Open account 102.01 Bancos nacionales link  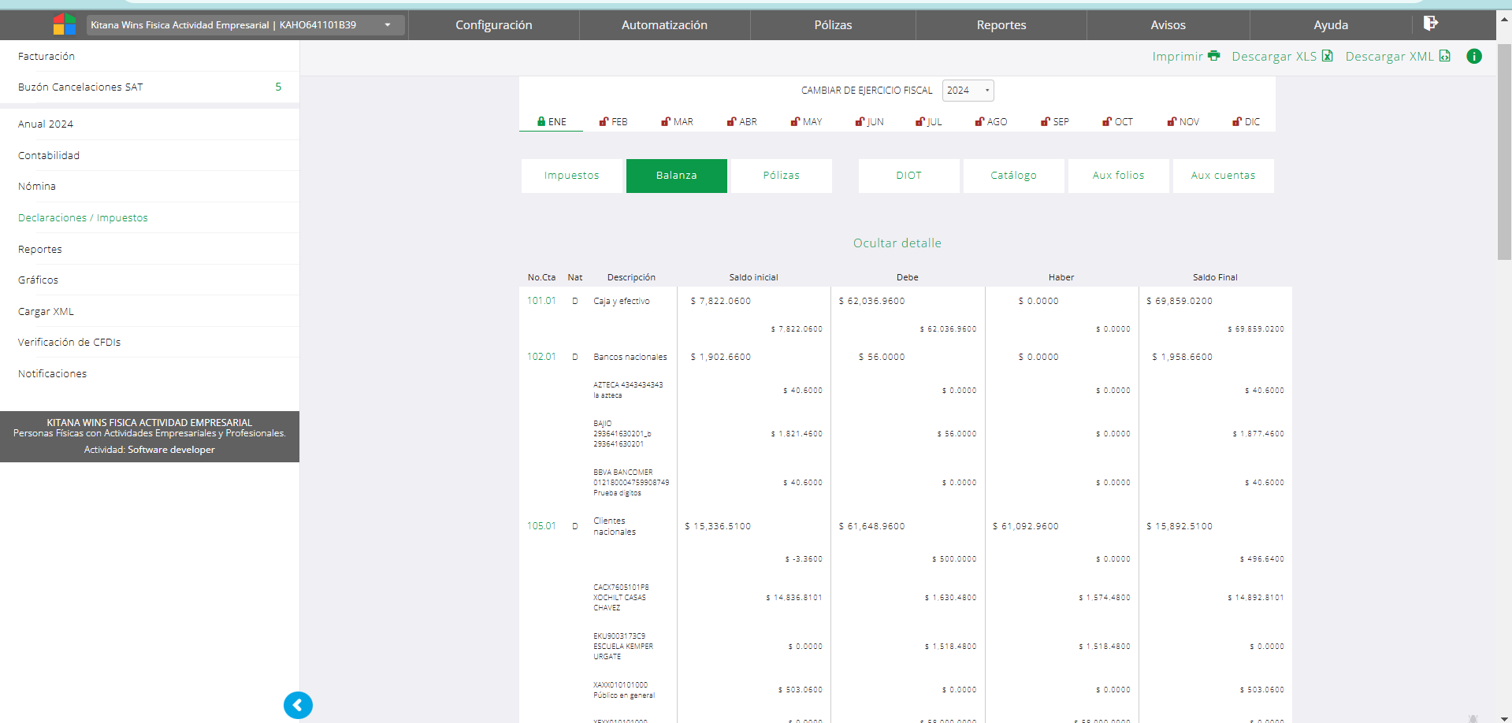541,357
